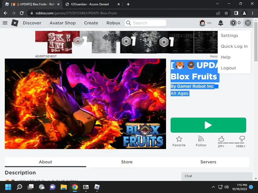
Task: Click the thumbs down dislike icon
Action: 242,139
